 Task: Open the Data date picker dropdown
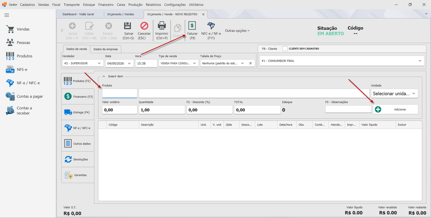(x=129, y=63)
